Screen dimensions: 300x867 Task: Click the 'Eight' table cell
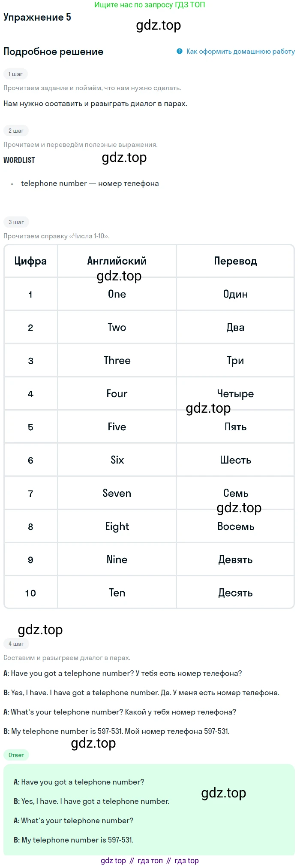[117, 526]
